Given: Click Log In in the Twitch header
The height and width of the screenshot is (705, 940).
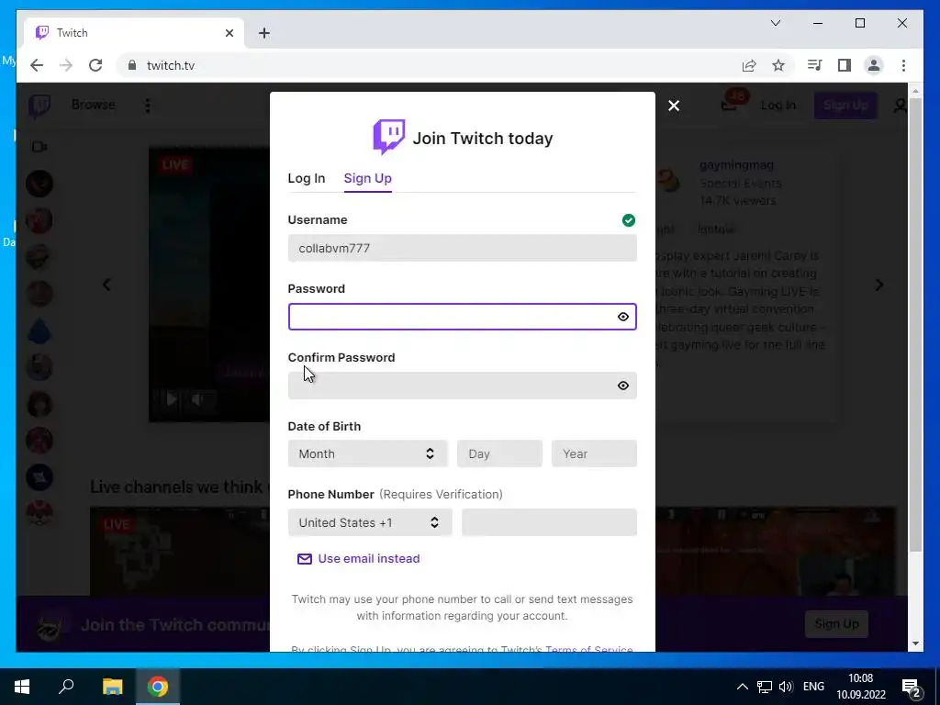Looking at the screenshot, I should (x=778, y=106).
